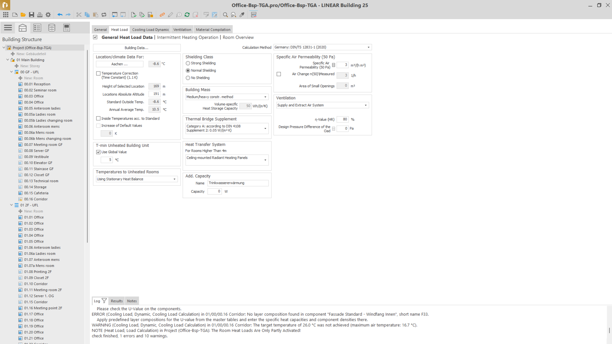Image resolution: width=612 pixels, height=344 pixels.
Task: Click New: Storey in building tree
Action: 30,66
